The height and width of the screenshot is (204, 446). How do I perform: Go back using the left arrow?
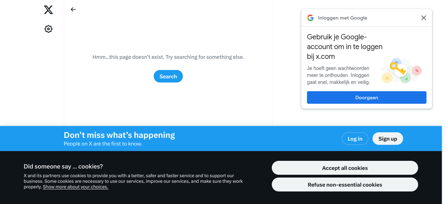[x=73, y=9]
